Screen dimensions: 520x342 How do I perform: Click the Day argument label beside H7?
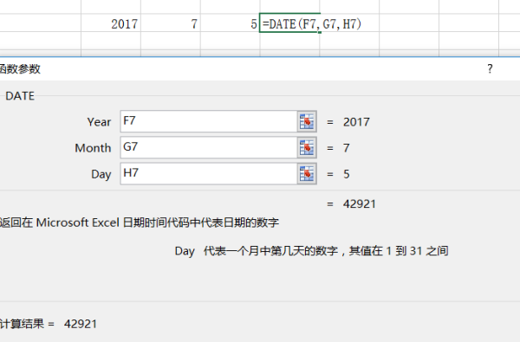(101, 174)
